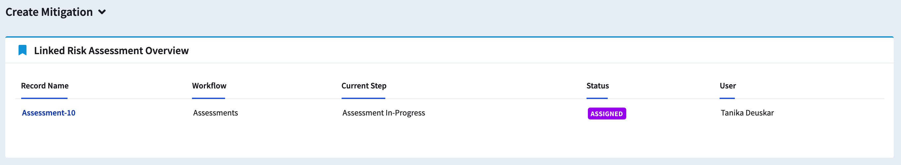Screen dimensions: 901x165
Task: Click the User column header
Action: point(728,86)
